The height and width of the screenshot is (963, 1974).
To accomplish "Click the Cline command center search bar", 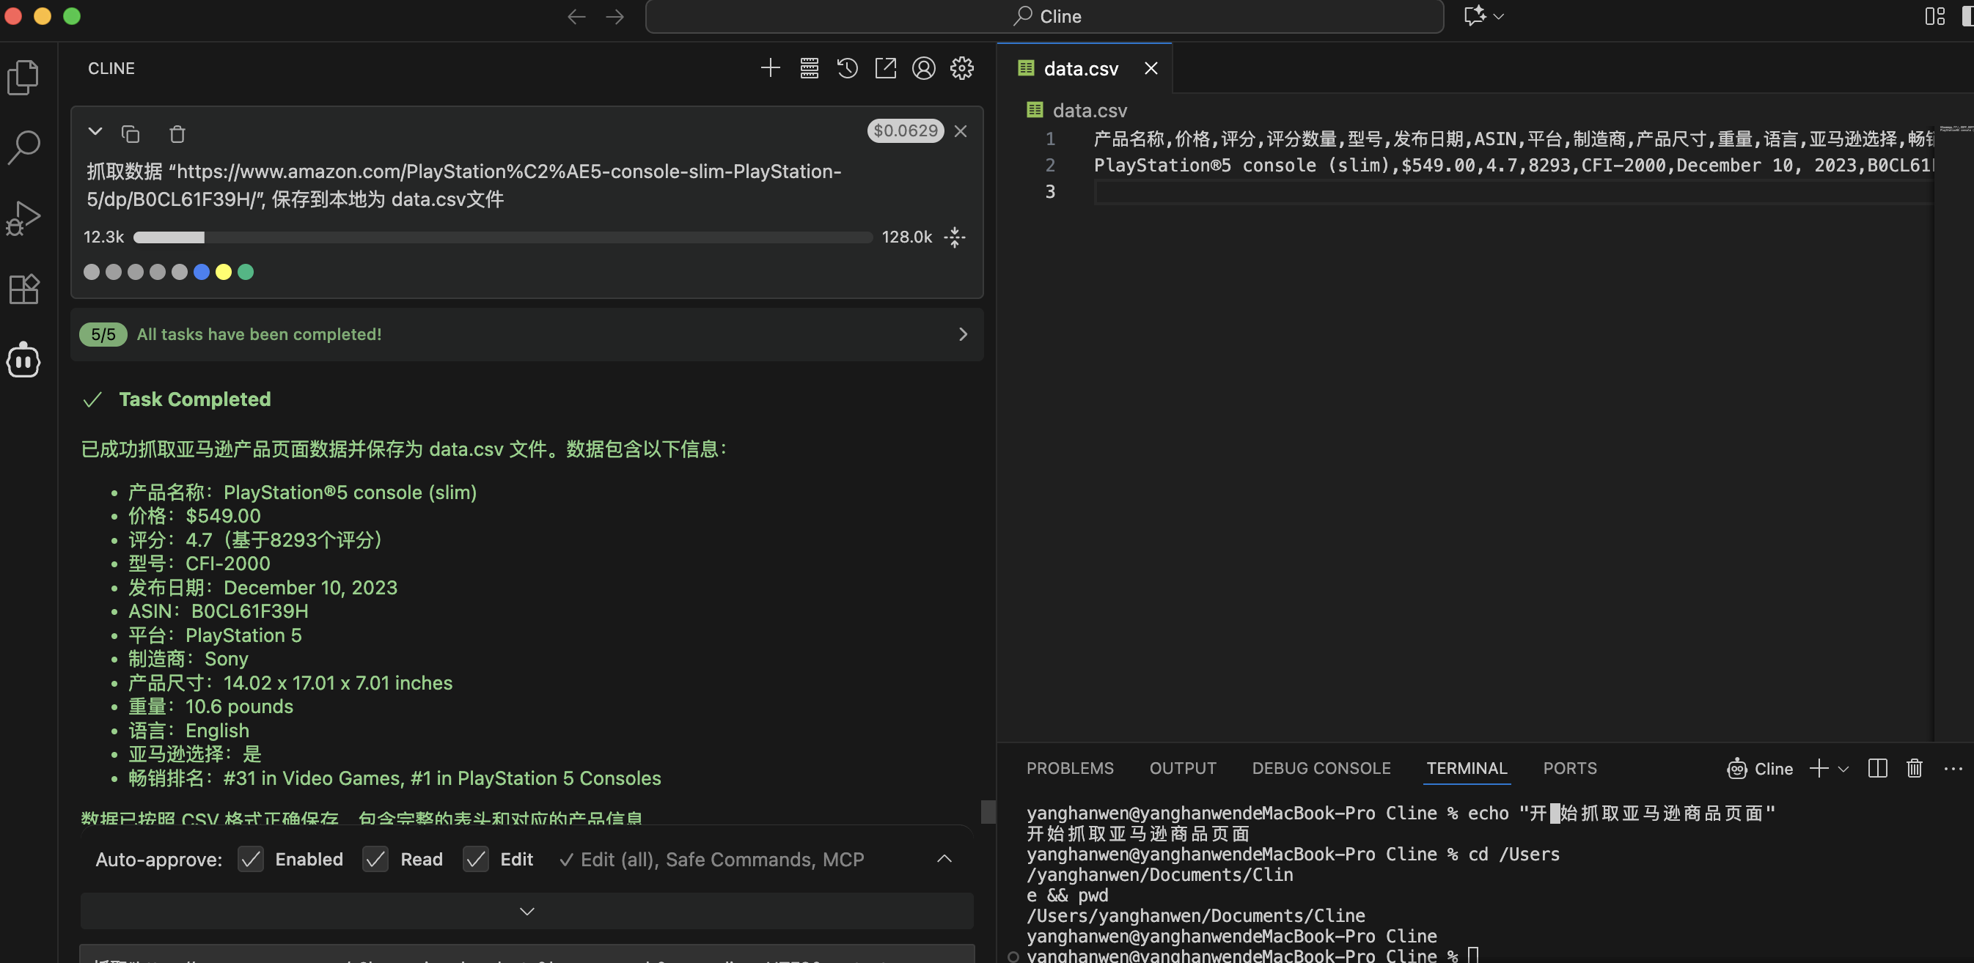I will [x=1044, y=16].
